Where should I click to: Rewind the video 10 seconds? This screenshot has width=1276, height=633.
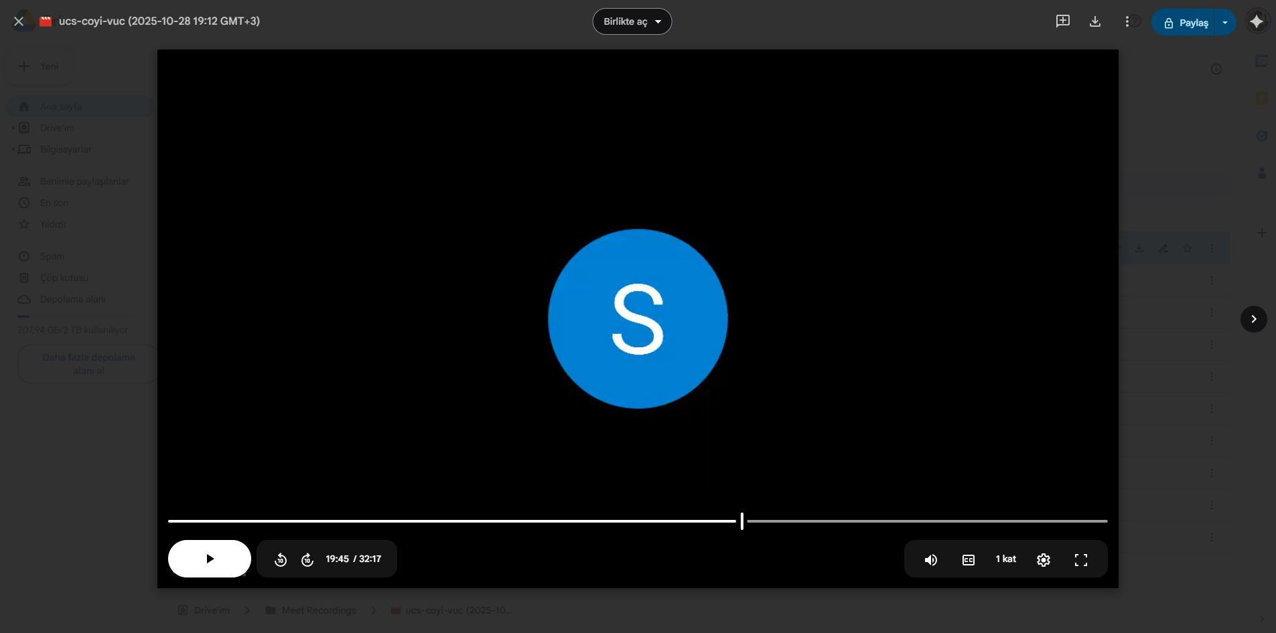click(x=281, y=559)
